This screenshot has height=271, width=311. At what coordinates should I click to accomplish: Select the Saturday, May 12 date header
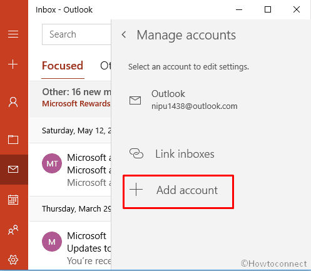[x=70, y=131]
